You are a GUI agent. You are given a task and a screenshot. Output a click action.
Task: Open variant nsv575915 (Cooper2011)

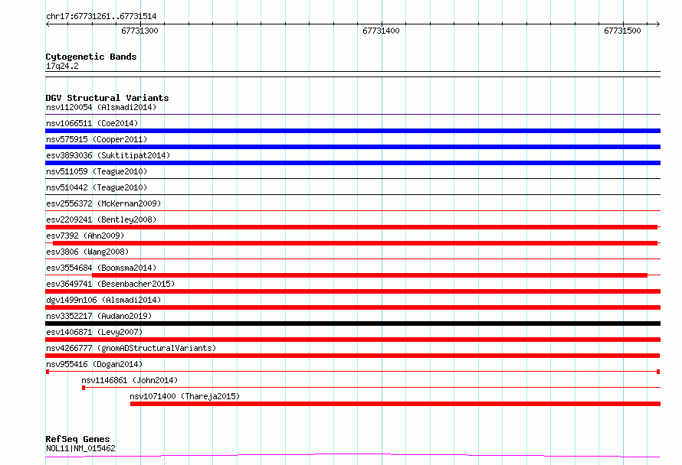(x=97, y=139)
